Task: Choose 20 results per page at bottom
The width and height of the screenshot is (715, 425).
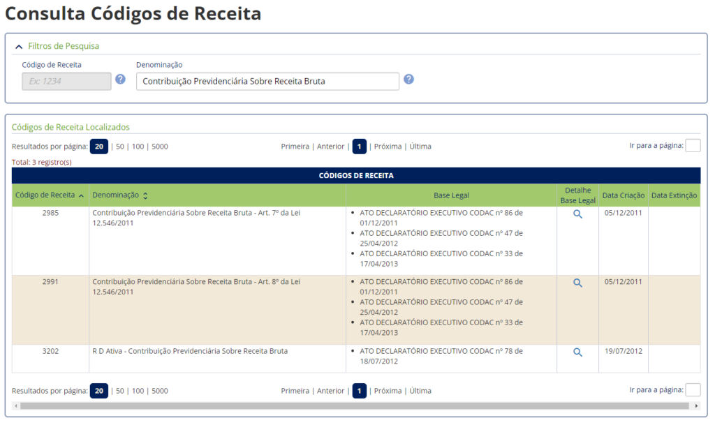Action: point(99,391)
